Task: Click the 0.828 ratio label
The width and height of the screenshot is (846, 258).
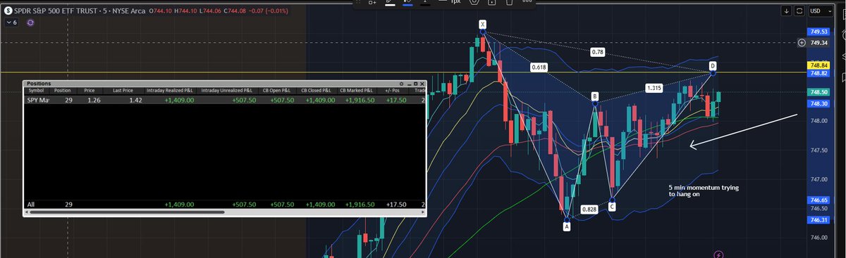Action: (590, 209)
